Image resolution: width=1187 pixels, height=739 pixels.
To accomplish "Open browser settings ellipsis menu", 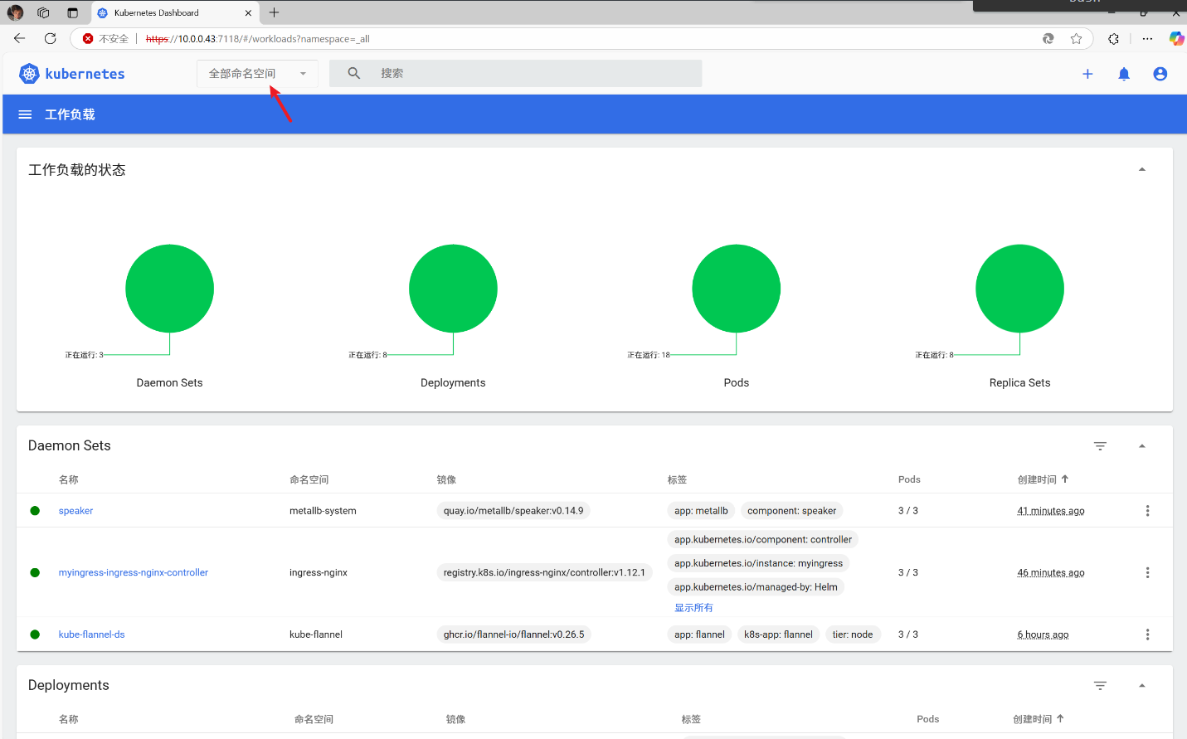I will pos(1147,39).
